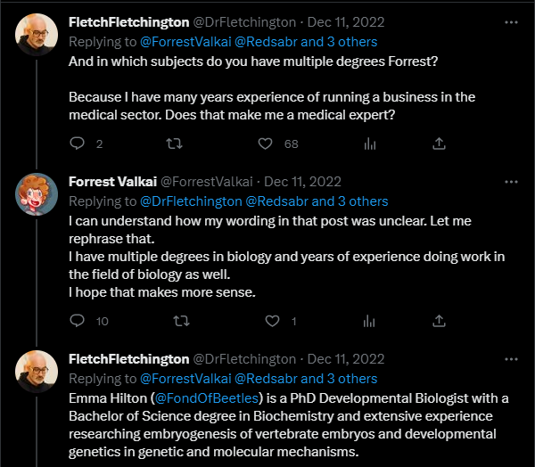
Task: Like the tweet with 68 likes
Action: [265, 143]
